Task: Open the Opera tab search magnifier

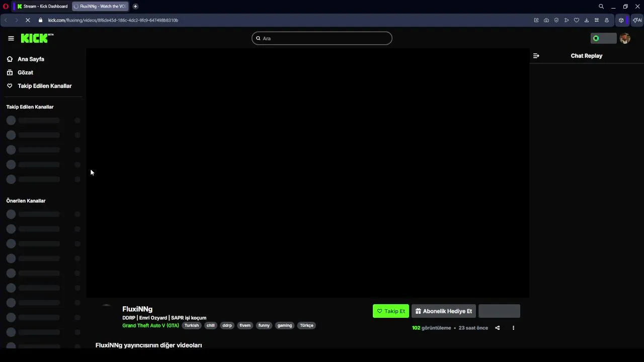Action: click(601, 7)
